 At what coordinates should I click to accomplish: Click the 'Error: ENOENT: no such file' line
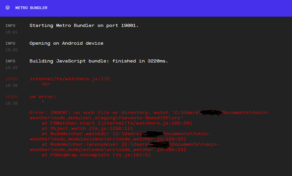coord(149,112)
